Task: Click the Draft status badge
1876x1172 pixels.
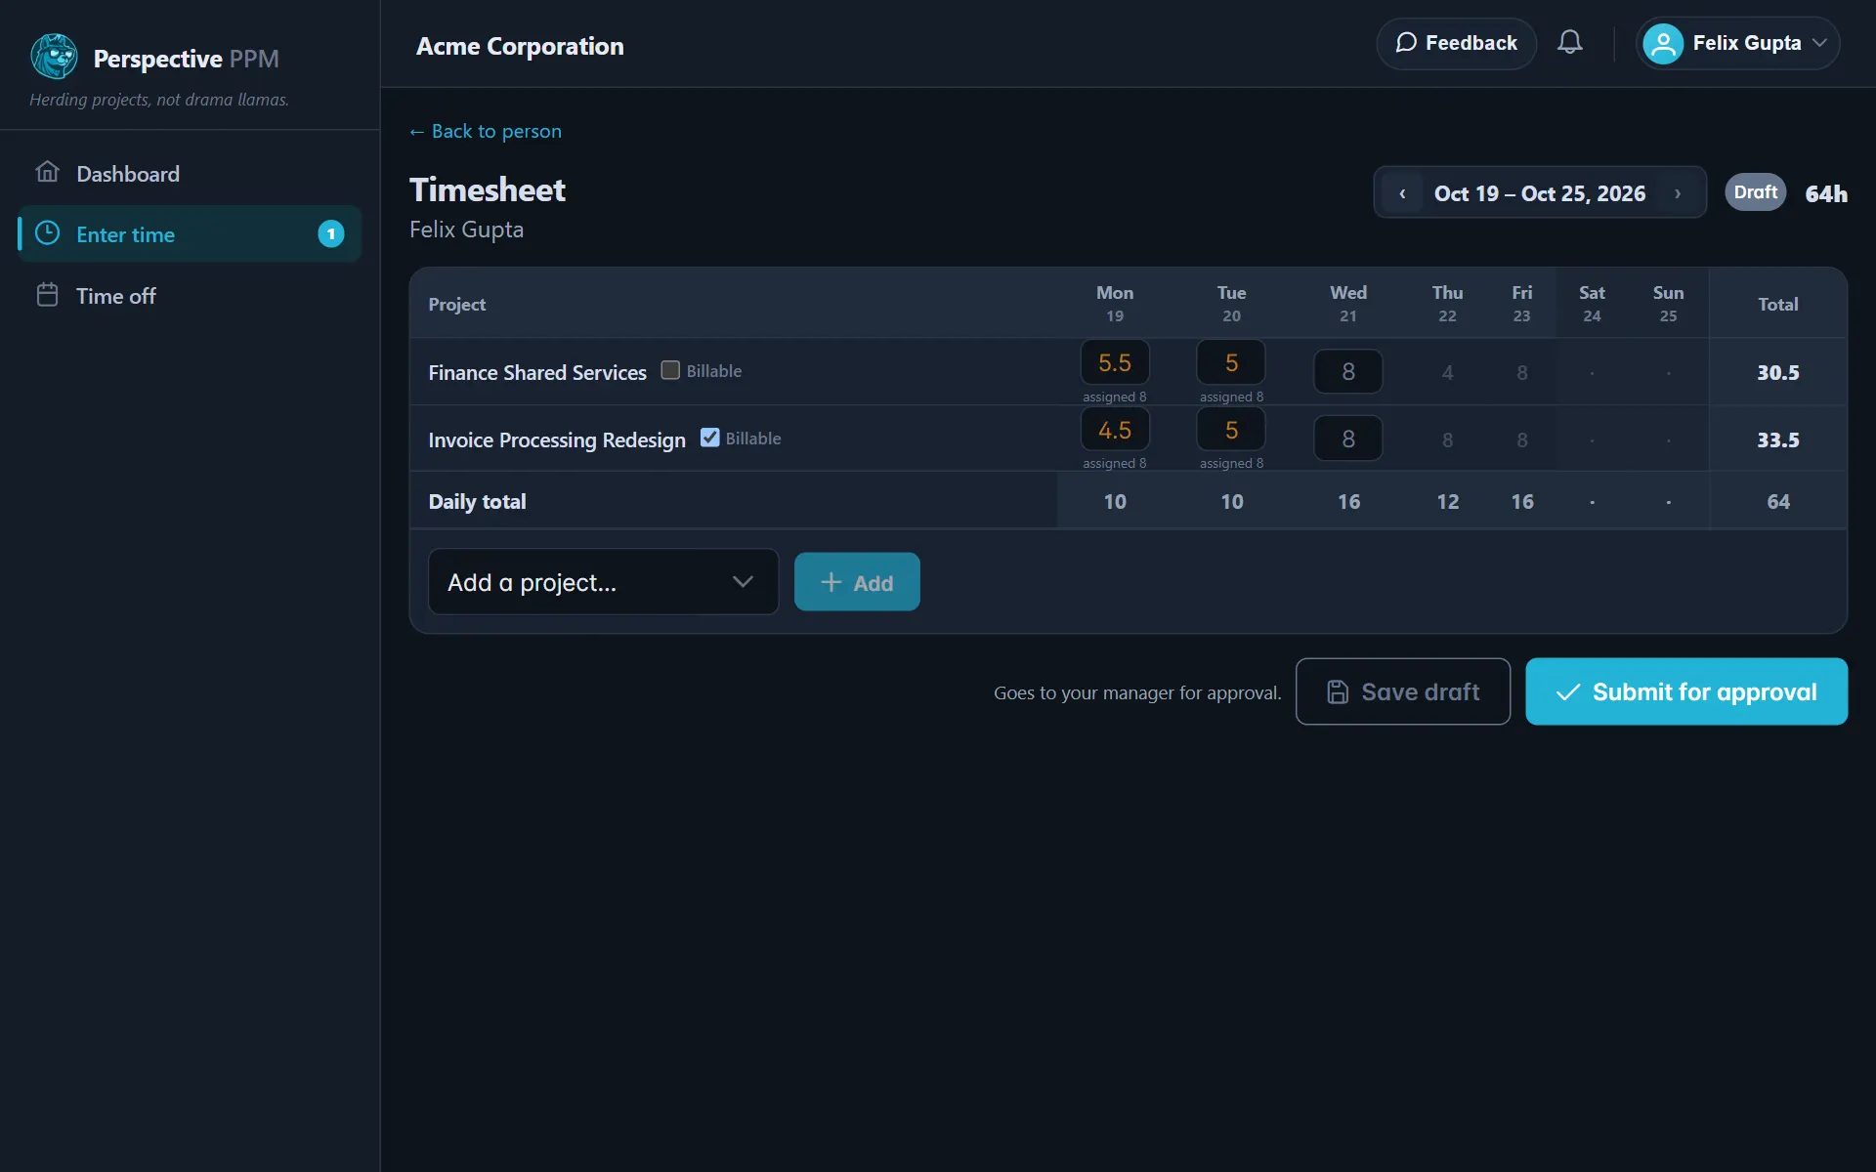Action: pos(1755,192)
